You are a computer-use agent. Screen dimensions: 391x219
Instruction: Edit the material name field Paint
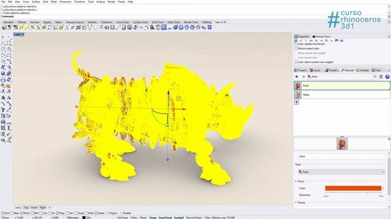click(x=342, y=156)
